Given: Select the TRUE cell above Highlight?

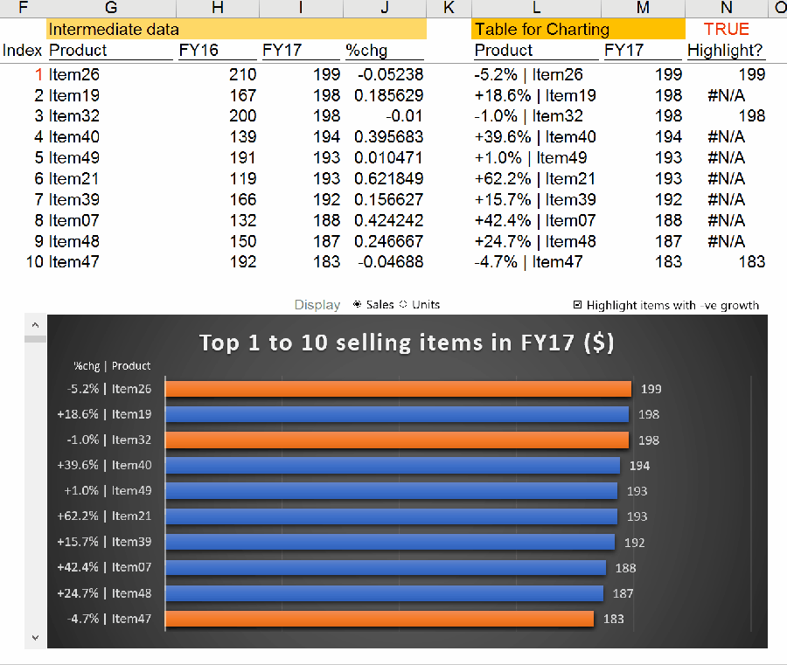Looking at the screenshot, I should (x=726, y=30).
